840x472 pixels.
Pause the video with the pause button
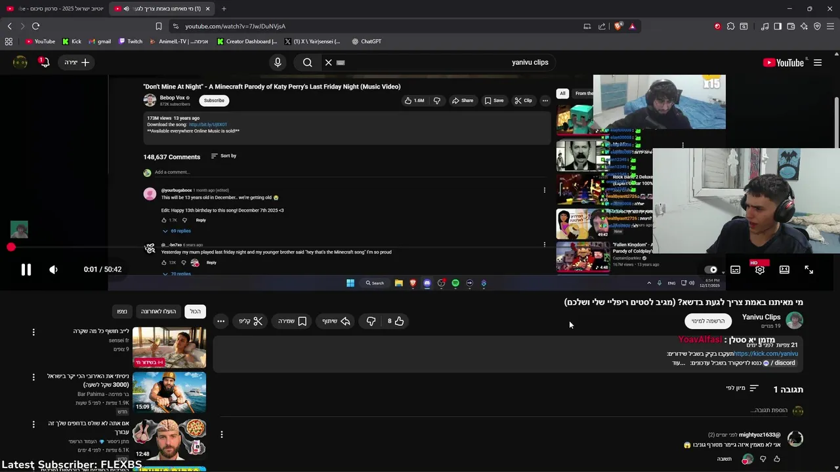[26, 269]
